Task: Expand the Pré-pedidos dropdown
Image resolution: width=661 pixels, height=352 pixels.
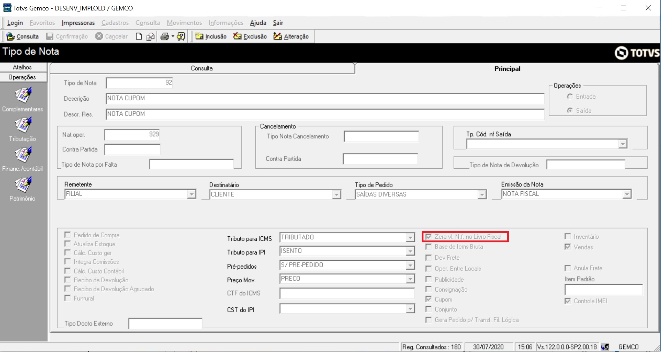Action: point(410,265)
